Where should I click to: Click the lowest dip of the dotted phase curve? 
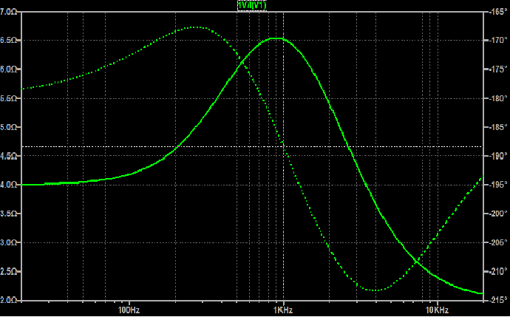pyautogui.click(x=375, y=290)
